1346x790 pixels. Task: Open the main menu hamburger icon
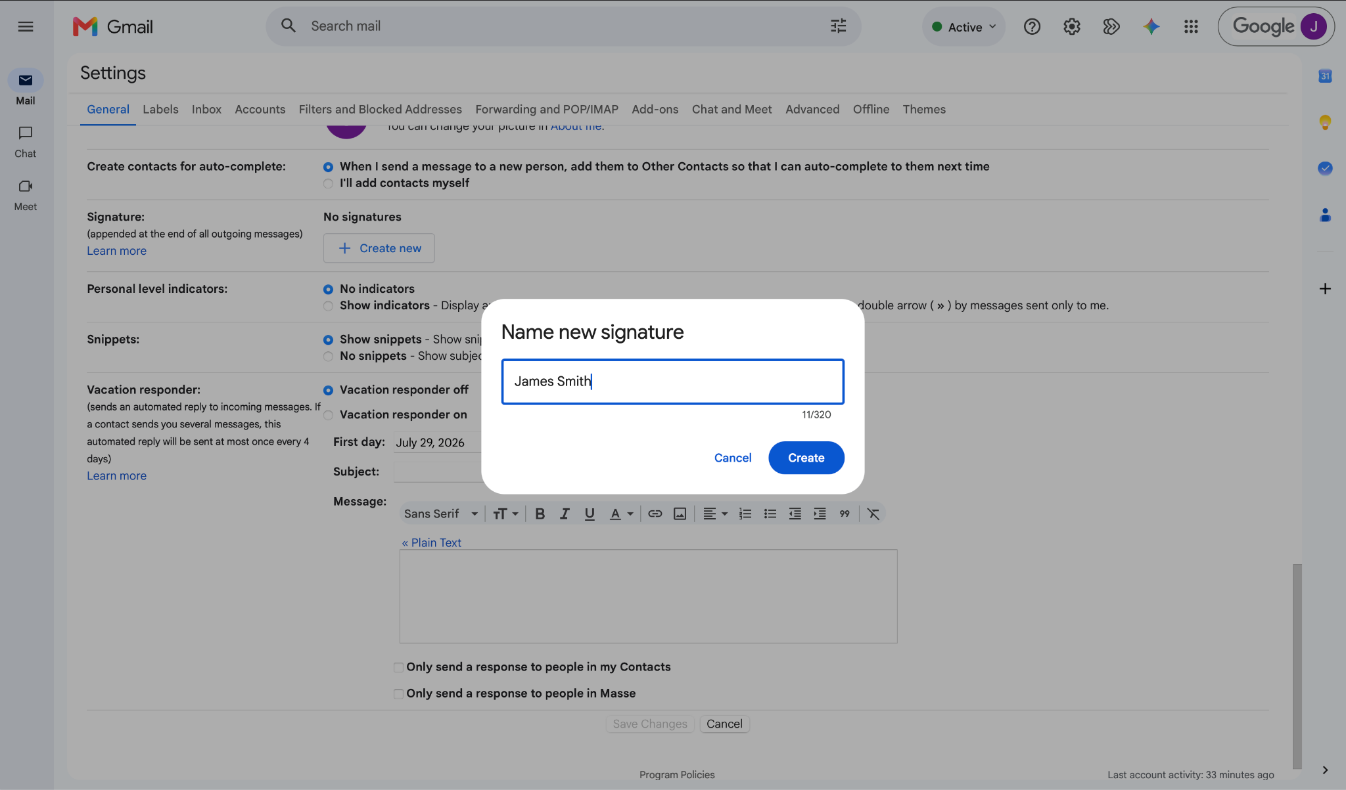26,26
